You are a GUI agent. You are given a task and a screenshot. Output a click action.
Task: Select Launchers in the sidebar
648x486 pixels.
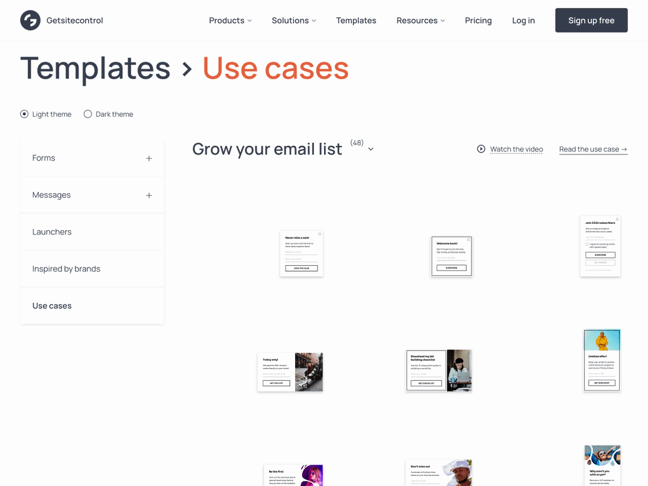(x=52, y=231)
